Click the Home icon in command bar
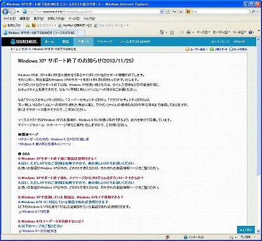The image size is (262, 241). (x=162, y=32)
